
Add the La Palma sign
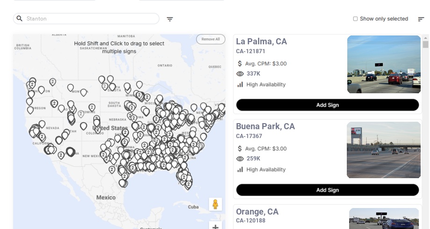click(327, 105)
